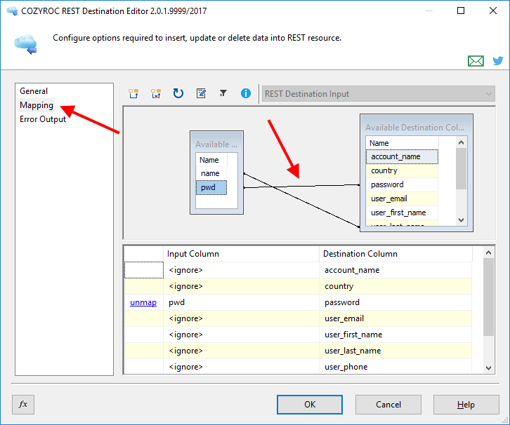Click the Destination Column header
510x425 pixels.
[x=395, y=254]
